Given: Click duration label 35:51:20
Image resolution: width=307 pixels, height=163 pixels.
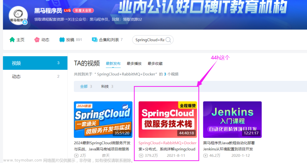Looking at the screenshot, I should [x=122, y=133].
